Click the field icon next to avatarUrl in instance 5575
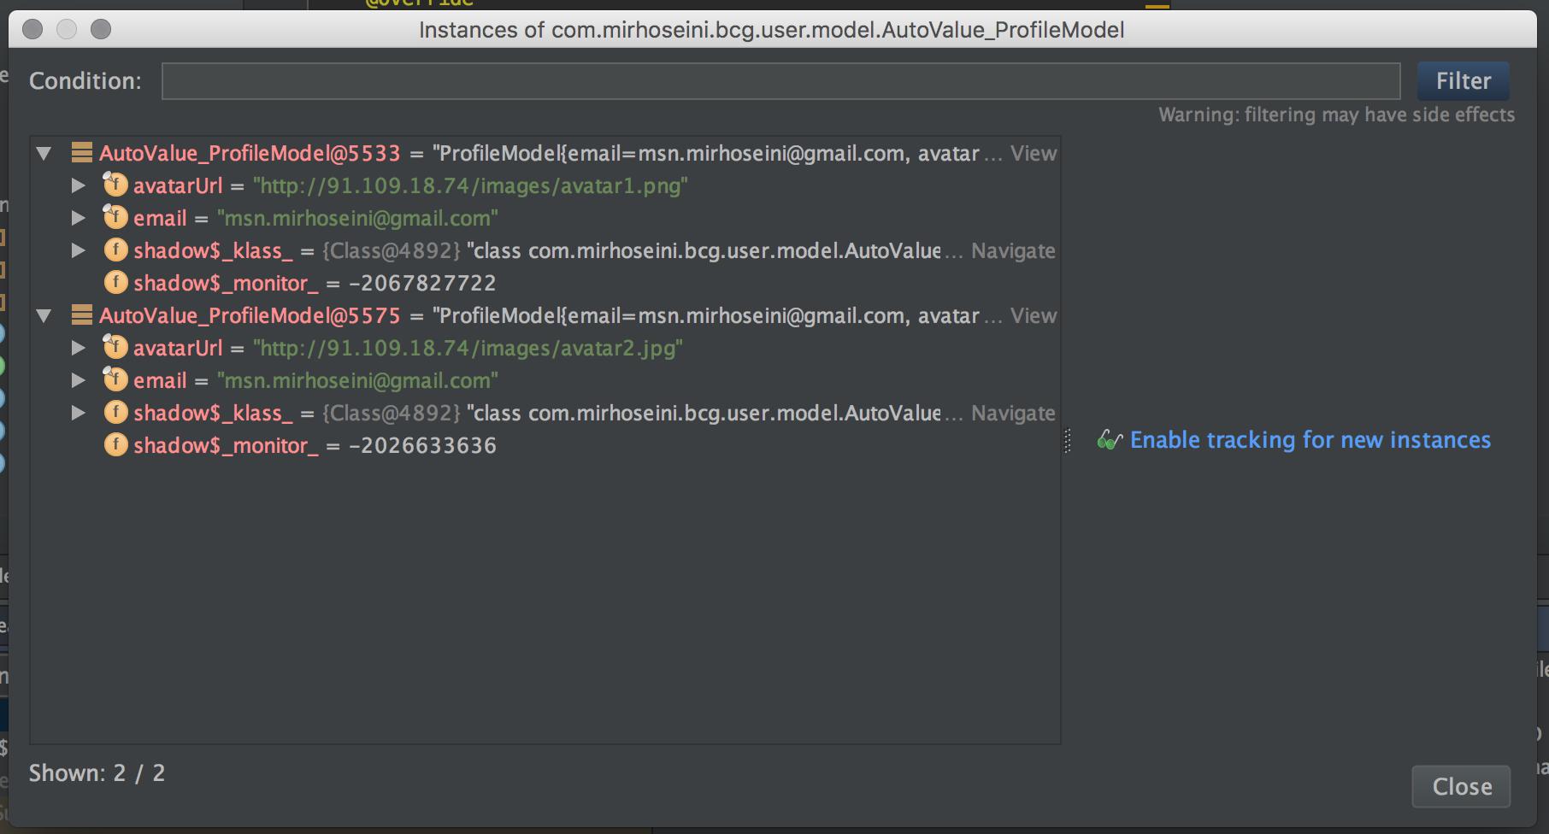This screenshot has width=1549, height=834. click(x=115, y=347)
